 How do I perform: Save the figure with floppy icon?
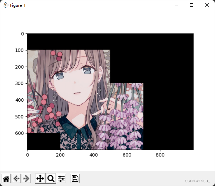[x=75, y=178]
